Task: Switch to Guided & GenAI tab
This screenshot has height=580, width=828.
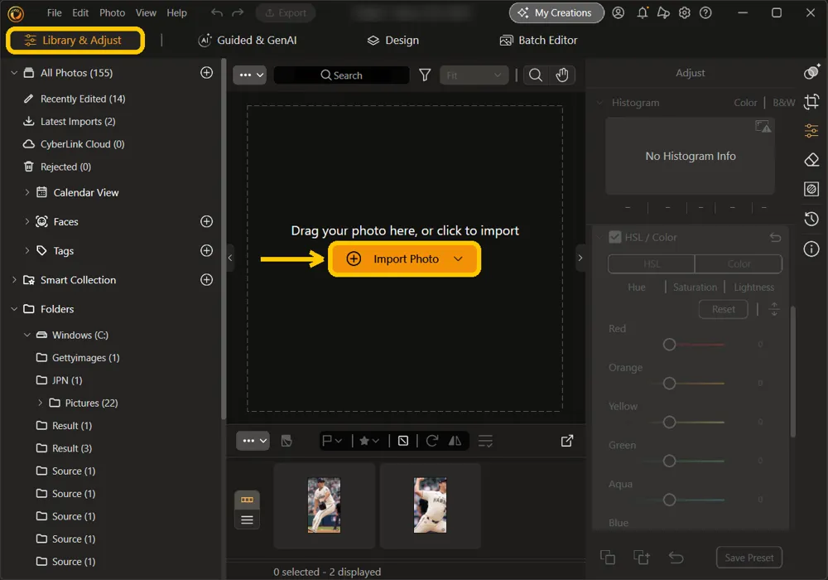Action: pos(247,40)
